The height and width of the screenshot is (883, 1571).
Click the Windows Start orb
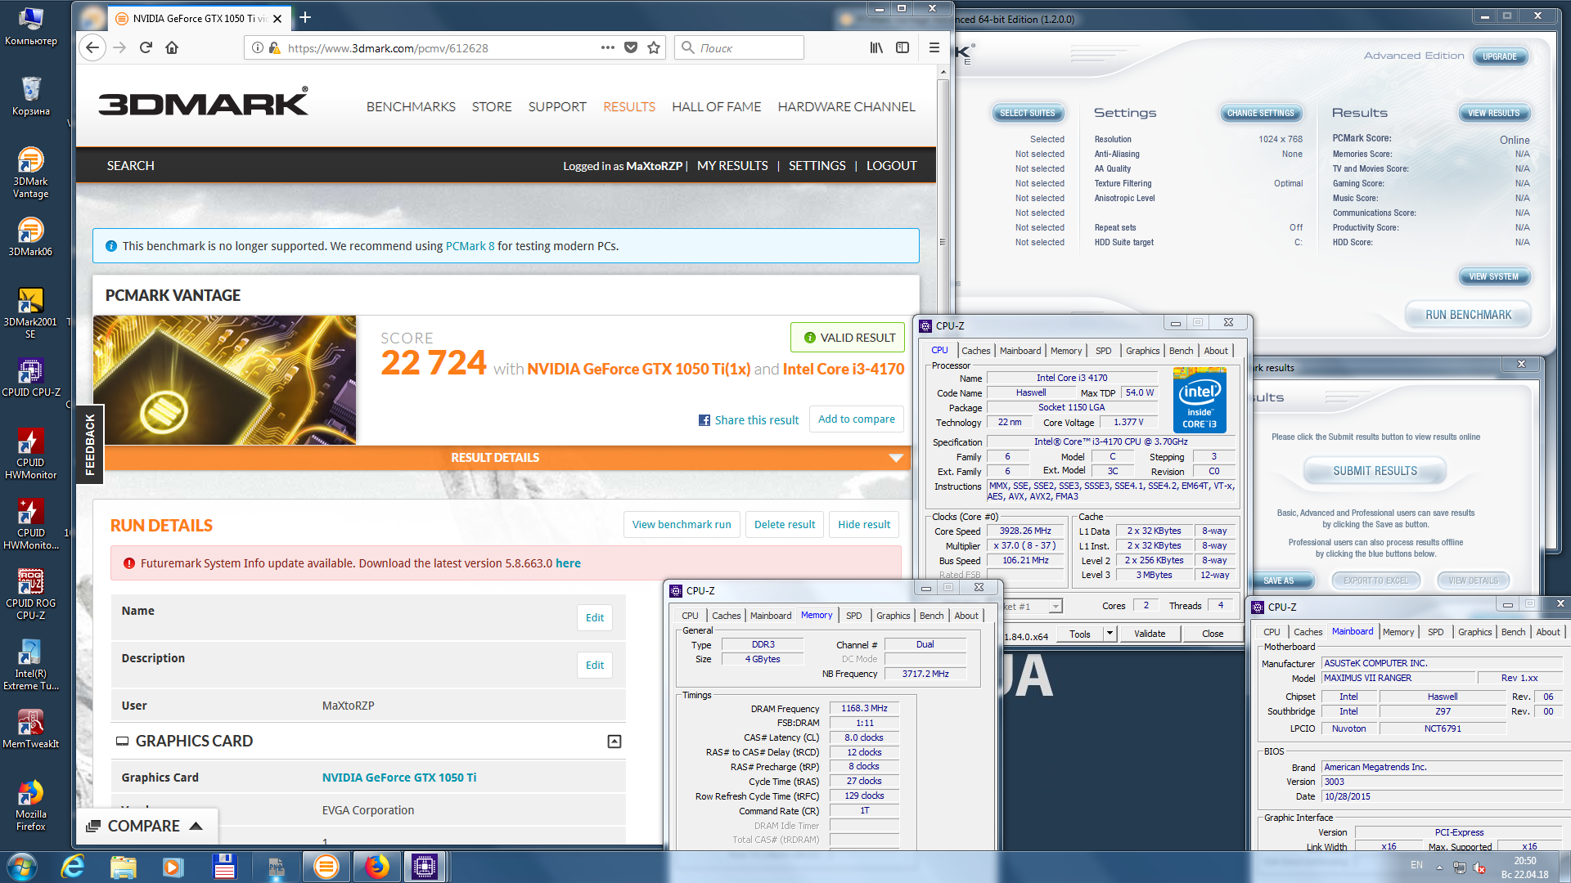coord(22,867)
